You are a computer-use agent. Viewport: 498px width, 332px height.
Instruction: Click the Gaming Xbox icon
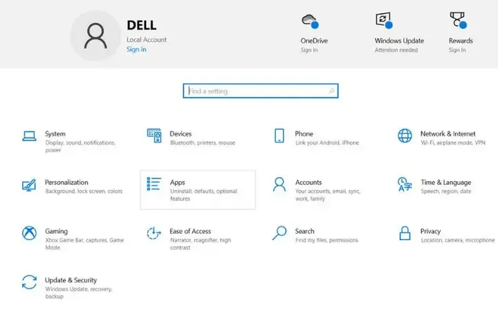(x=29, y=233)
